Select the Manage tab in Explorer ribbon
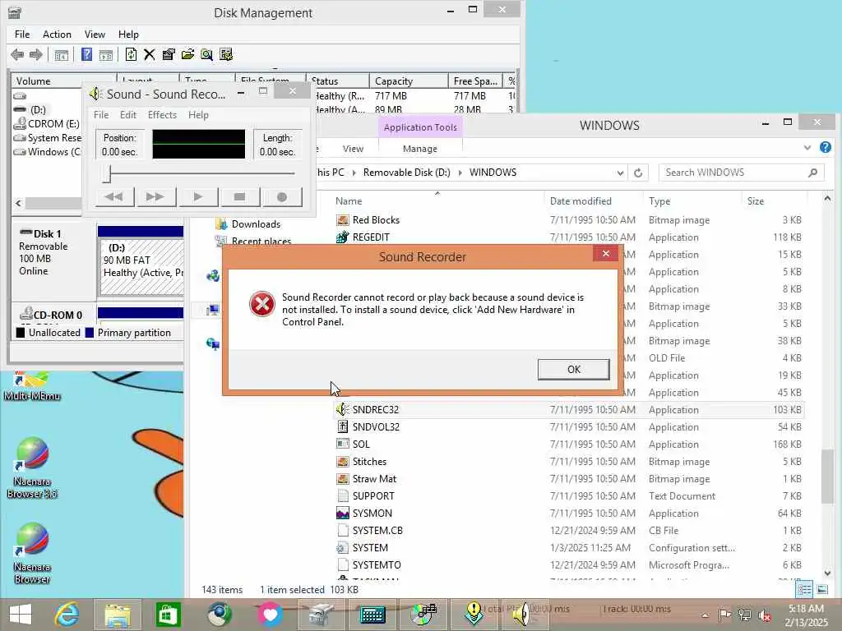 point(420,149)
